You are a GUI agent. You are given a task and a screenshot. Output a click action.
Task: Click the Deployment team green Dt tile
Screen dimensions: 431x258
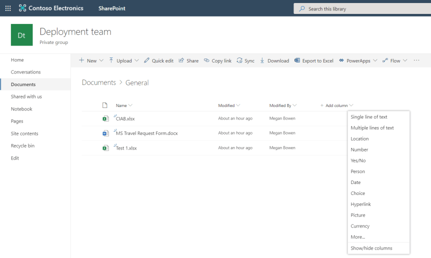pos(21,35)
